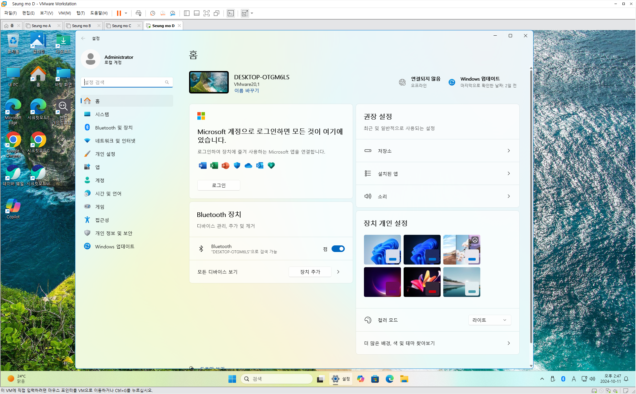This screenshot has width=636, height=394.
Task: Click the VMware pause (suspend) icon
Action: click(119, 13)
